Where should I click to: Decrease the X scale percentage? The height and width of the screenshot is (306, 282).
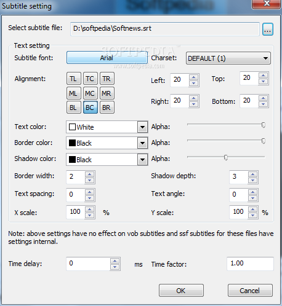pyautogui.click(x=90, y=215)
